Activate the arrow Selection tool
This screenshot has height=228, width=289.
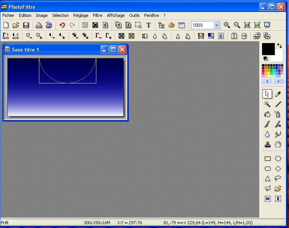pos(267,94)
